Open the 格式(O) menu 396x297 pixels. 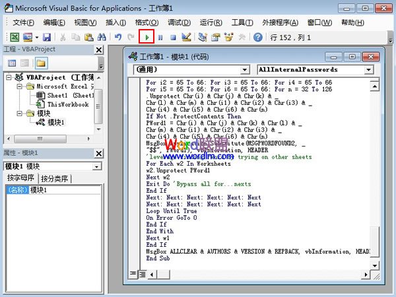147,22
